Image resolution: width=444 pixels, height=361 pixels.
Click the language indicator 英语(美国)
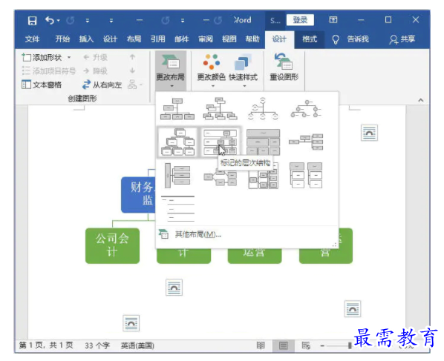pyautogui.click(x=137, y=345)
